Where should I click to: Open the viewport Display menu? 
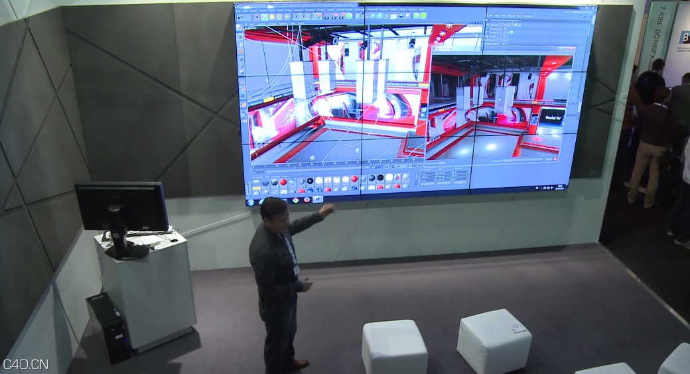tap(271, 24)
